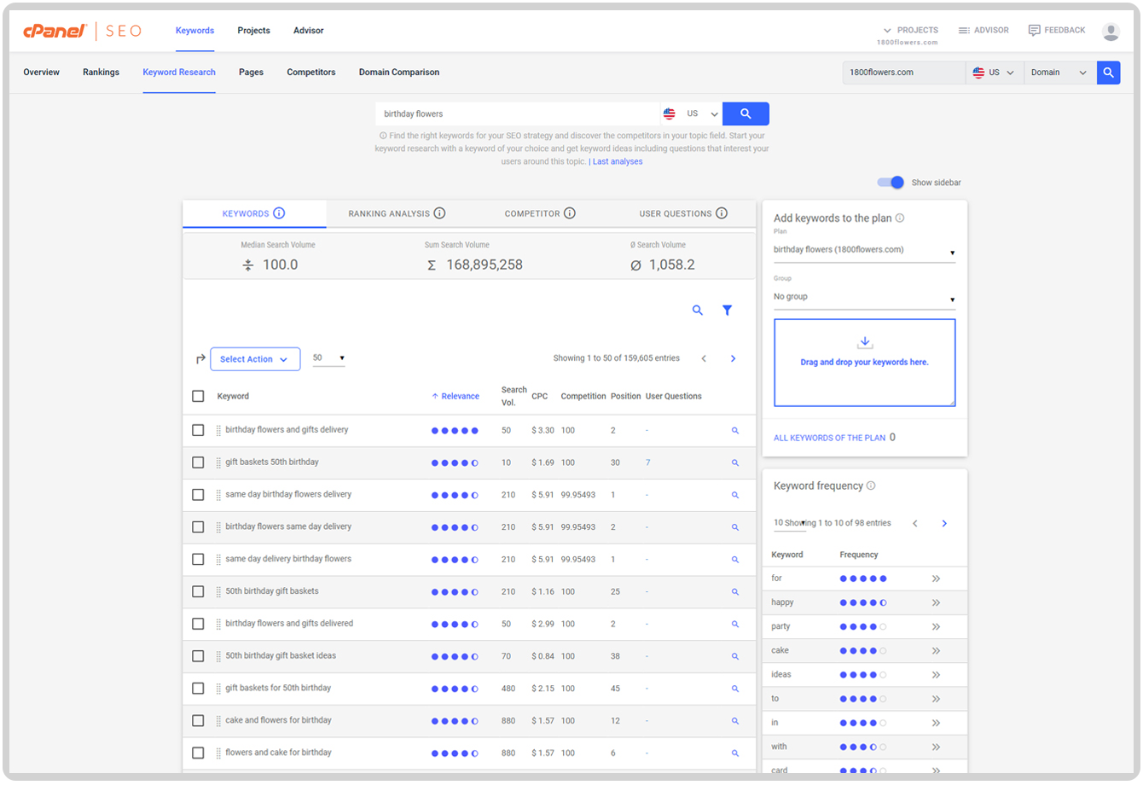
Task: Click the double arrow for the 'party' keyword
Action: coord(936,626)
